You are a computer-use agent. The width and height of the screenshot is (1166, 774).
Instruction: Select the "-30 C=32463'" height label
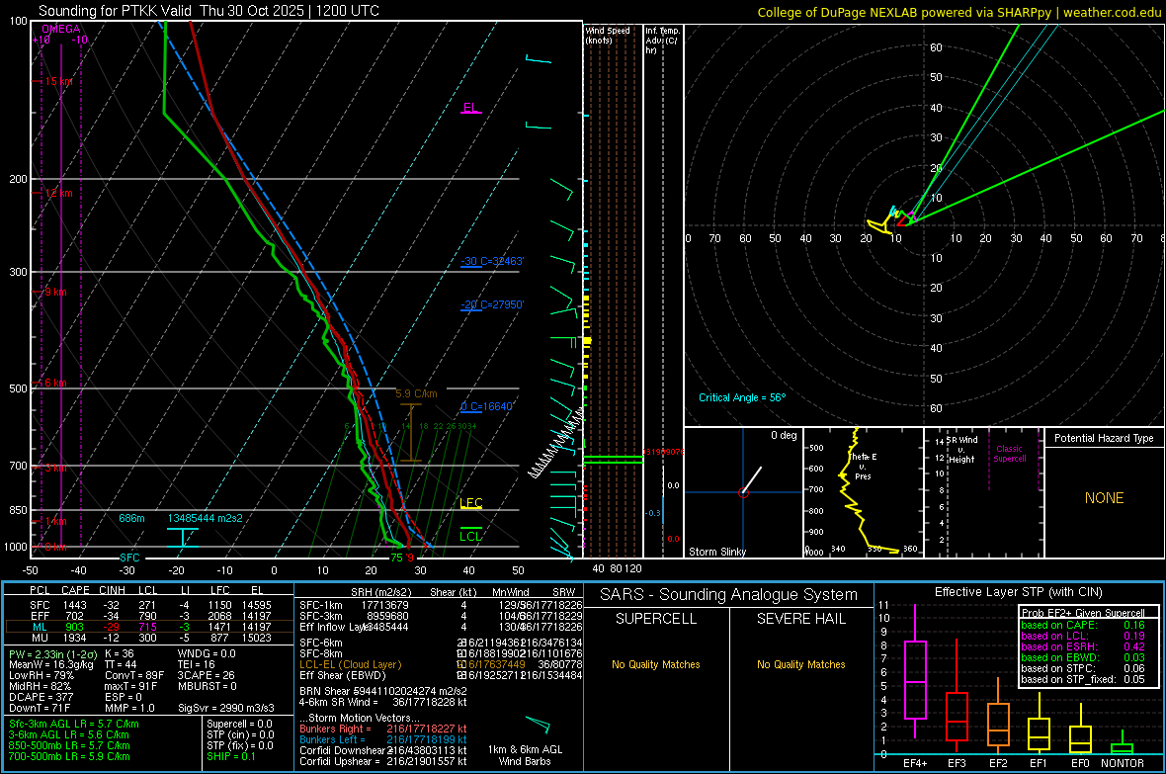coord(492,261)
